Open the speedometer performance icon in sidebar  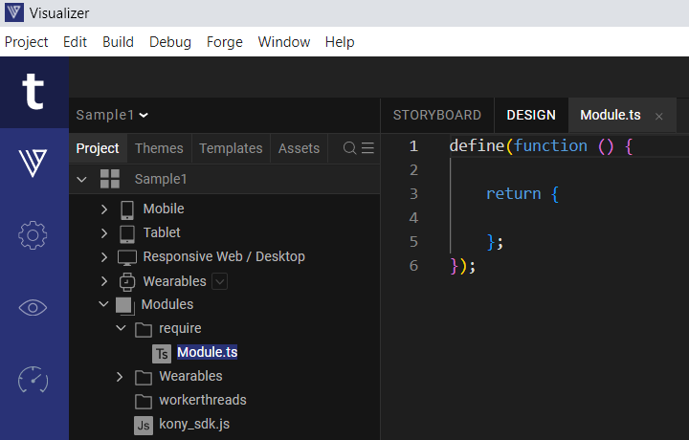(x=33, y=380)
